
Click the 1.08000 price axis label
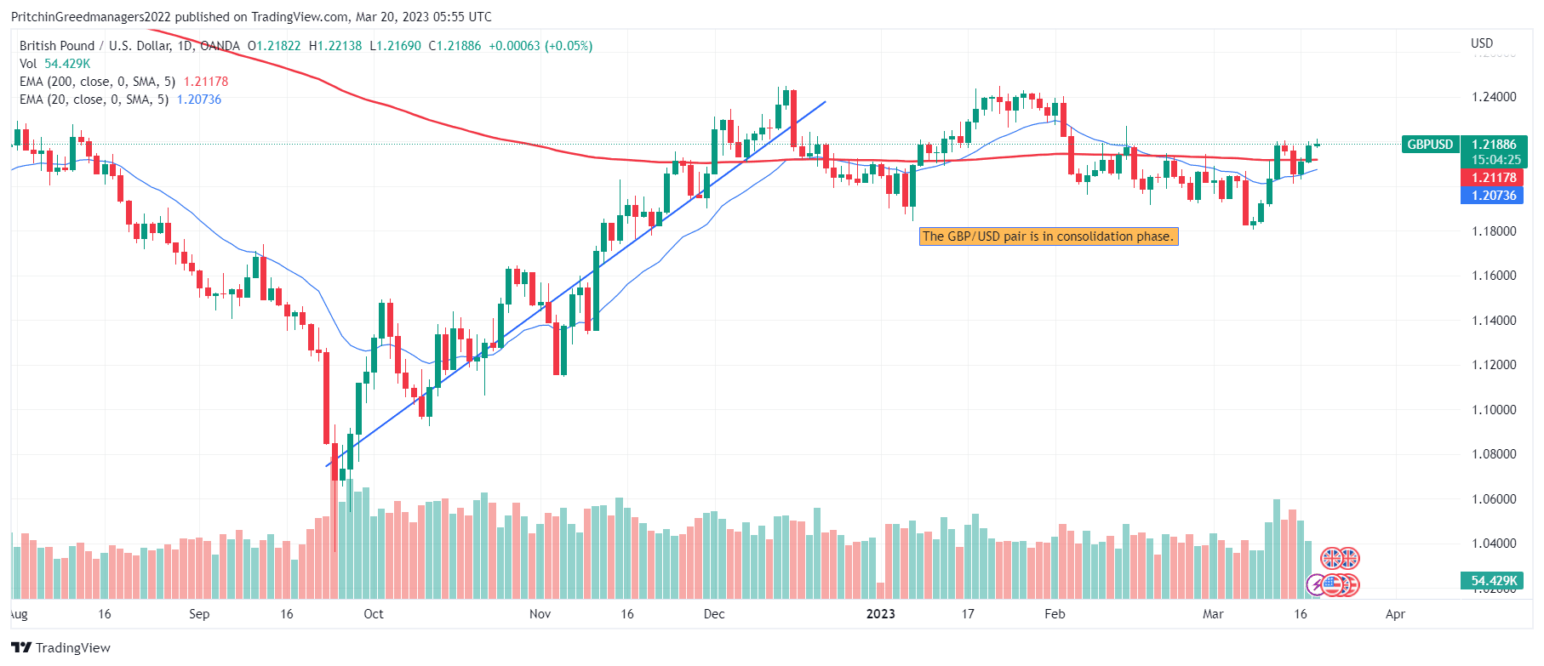[x=1494, y=454]
